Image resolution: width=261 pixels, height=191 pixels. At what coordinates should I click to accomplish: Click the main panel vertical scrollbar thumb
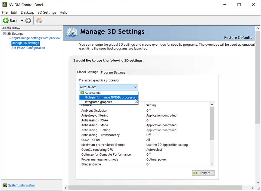click(x=258, y=77)
